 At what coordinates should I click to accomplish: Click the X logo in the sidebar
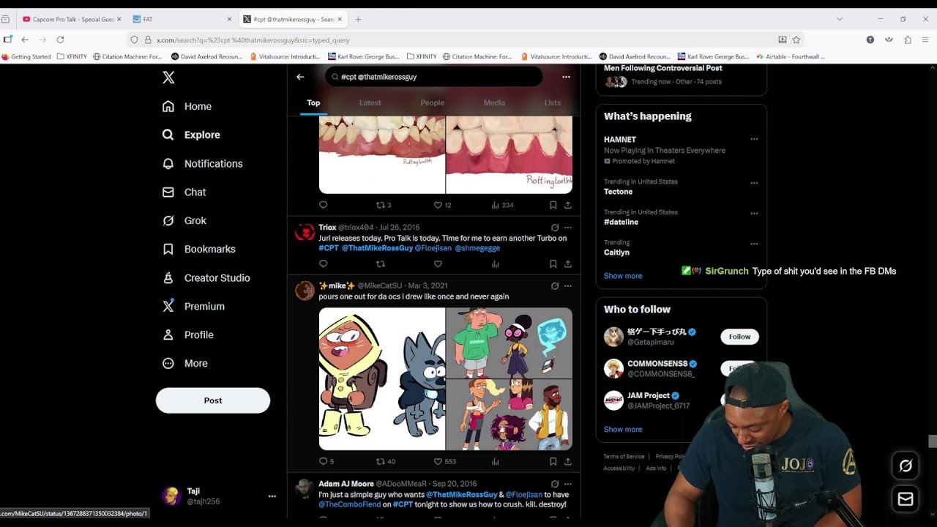[x=168, y=78]
